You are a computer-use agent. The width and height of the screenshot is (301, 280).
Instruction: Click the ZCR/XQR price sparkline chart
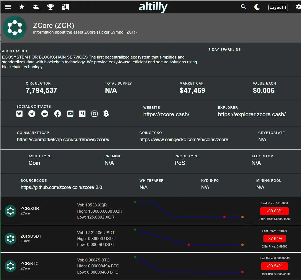click(x=189, y=209)
